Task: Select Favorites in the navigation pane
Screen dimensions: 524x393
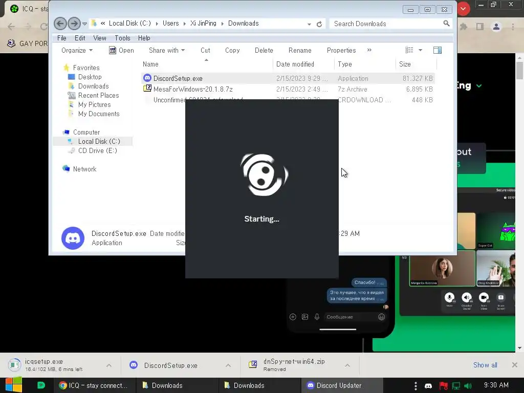Action: click(86, 68)
